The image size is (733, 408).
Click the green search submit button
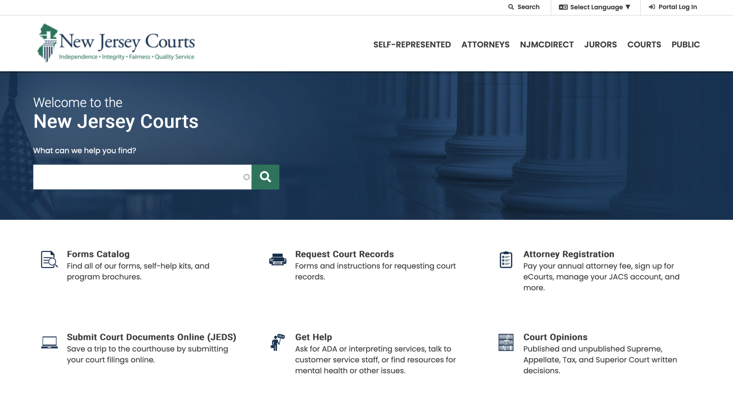tap(265, 177)
